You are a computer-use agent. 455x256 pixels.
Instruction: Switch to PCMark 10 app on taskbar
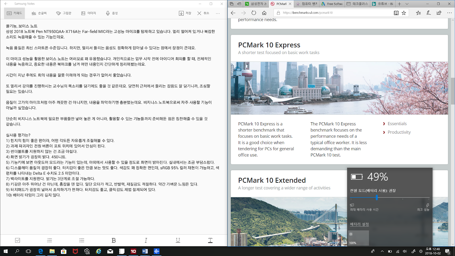(133, 251)
